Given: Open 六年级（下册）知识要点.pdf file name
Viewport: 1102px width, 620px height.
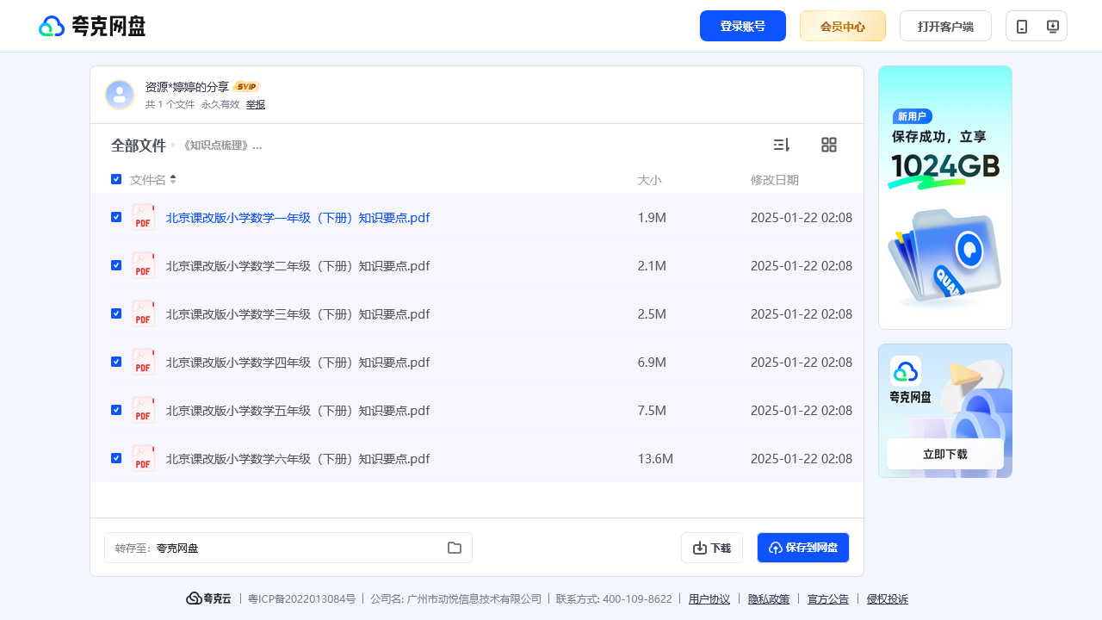Looking at the screenshot, I should click(298, 459).
